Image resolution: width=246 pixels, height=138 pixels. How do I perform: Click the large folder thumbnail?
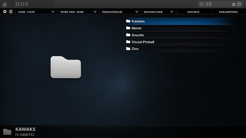click(x=65, y=67)
